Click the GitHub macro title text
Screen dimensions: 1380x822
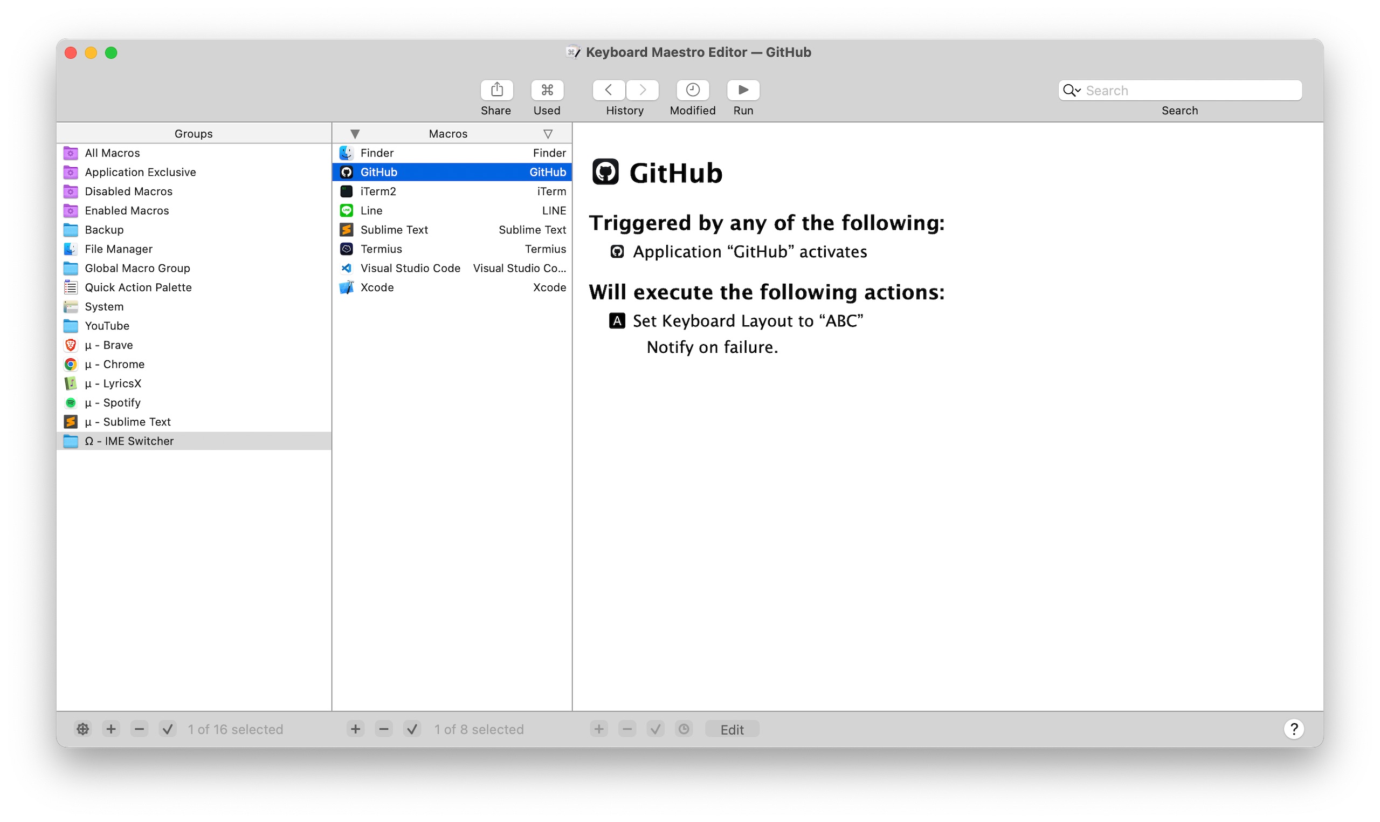coord(676,173)
